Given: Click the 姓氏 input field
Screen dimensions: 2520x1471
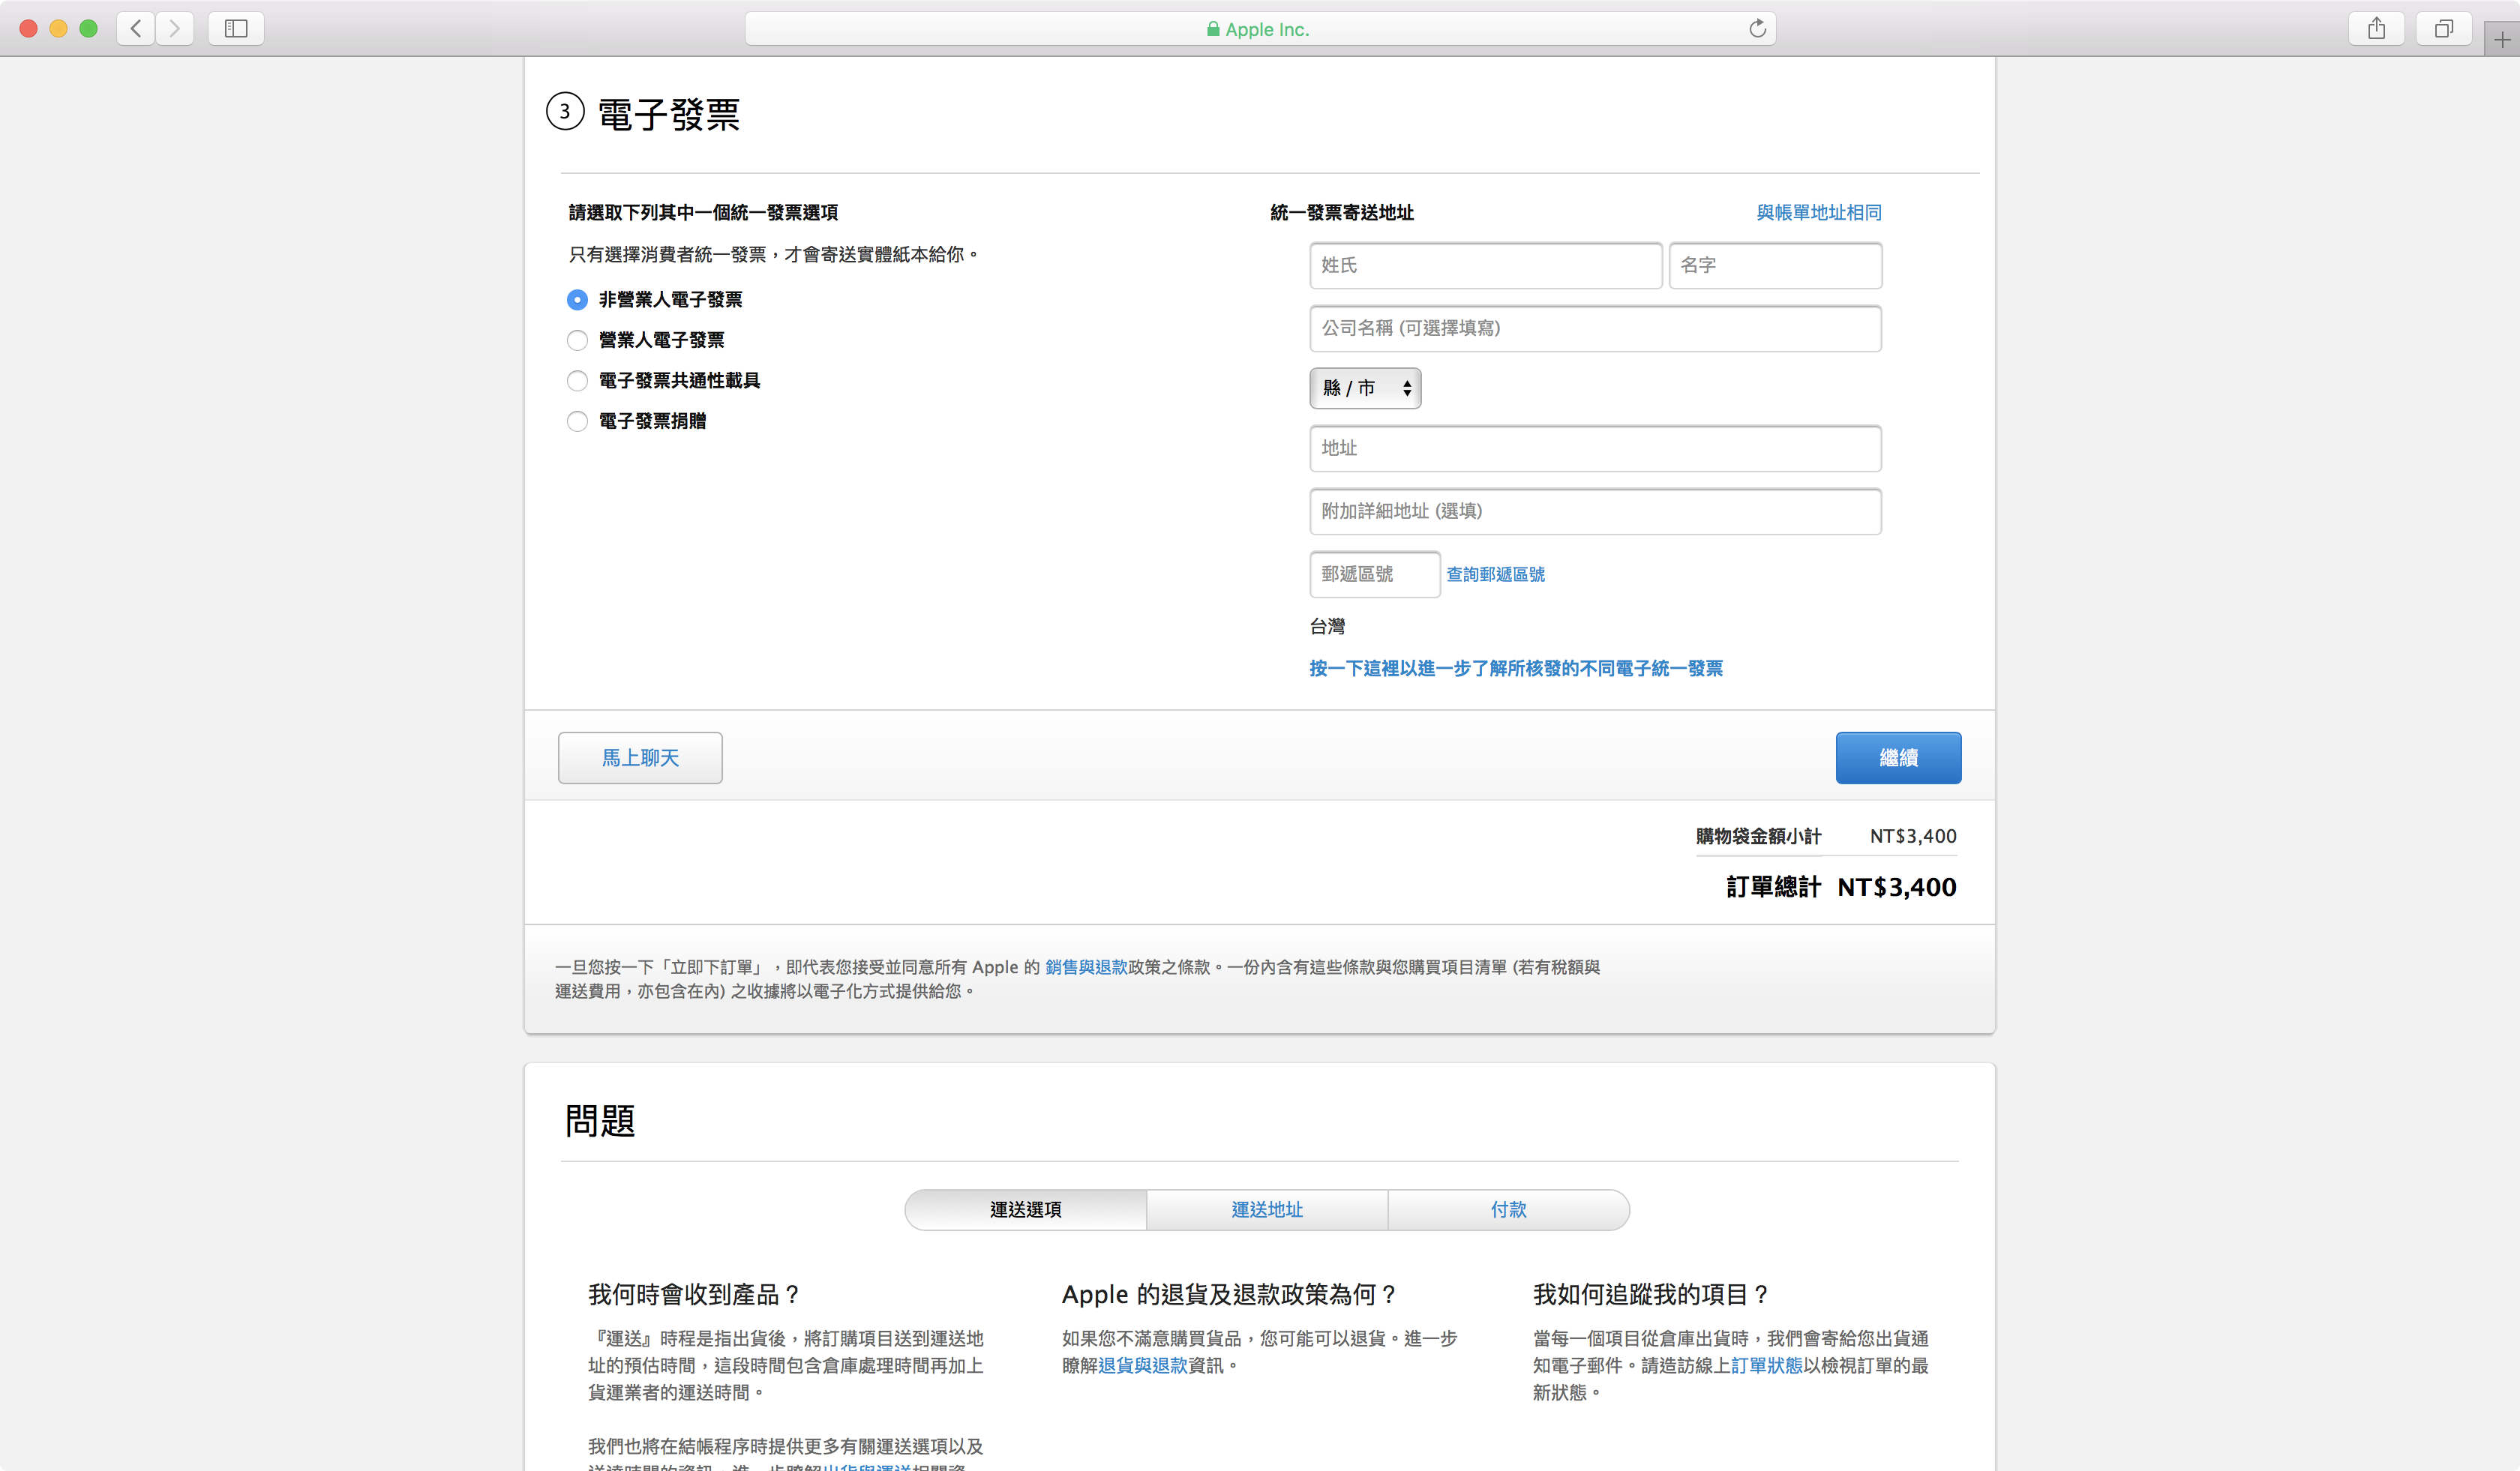Looking at the screenshot, I should (1485, 266).
